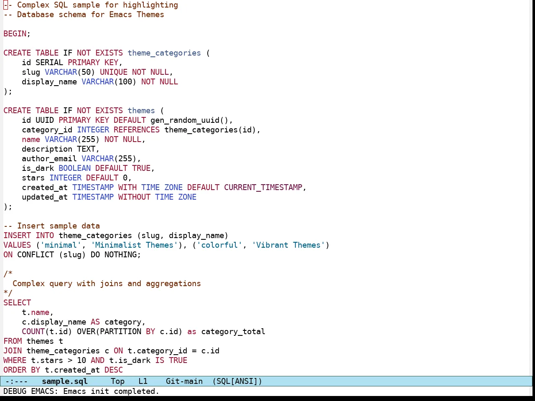This screenshot has height=401, width=535.
Task: Click the INSERT INTO keywords
Action: 29,236
